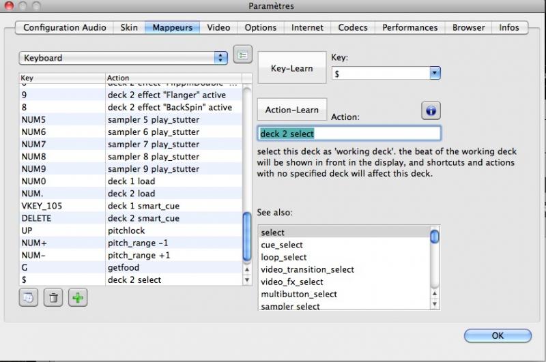This screenshot has width=546, height=362.
Task: Click the Action text field
Action: [x=349, y=134]
